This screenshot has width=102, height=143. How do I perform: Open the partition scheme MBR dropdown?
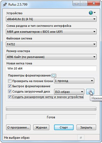(51, 32)
